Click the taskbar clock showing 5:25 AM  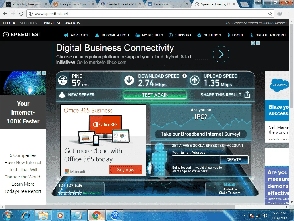[279, 216]
